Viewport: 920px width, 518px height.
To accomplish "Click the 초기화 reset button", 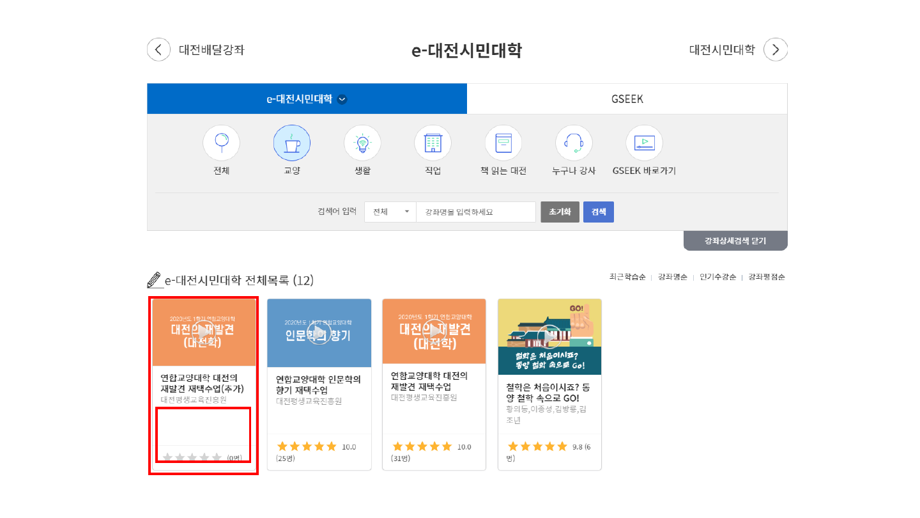I will (x=560, y=212).
